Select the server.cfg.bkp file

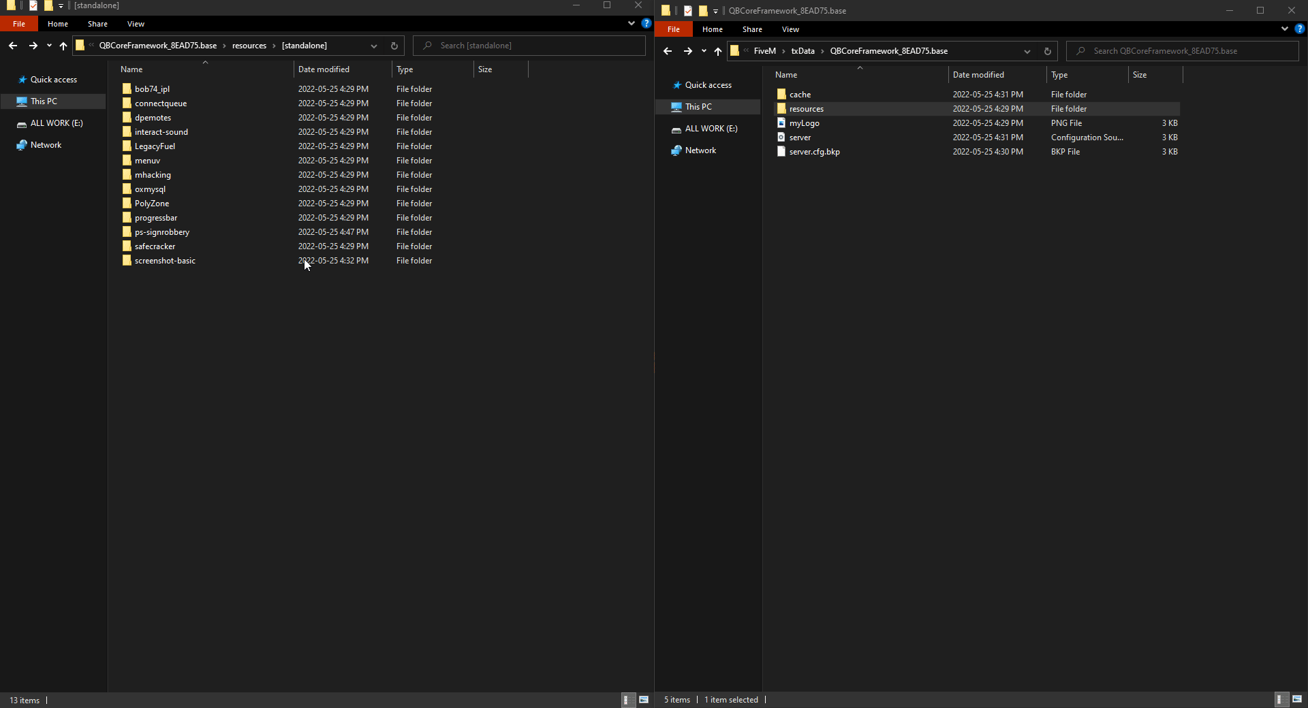(x=814, y=152)
